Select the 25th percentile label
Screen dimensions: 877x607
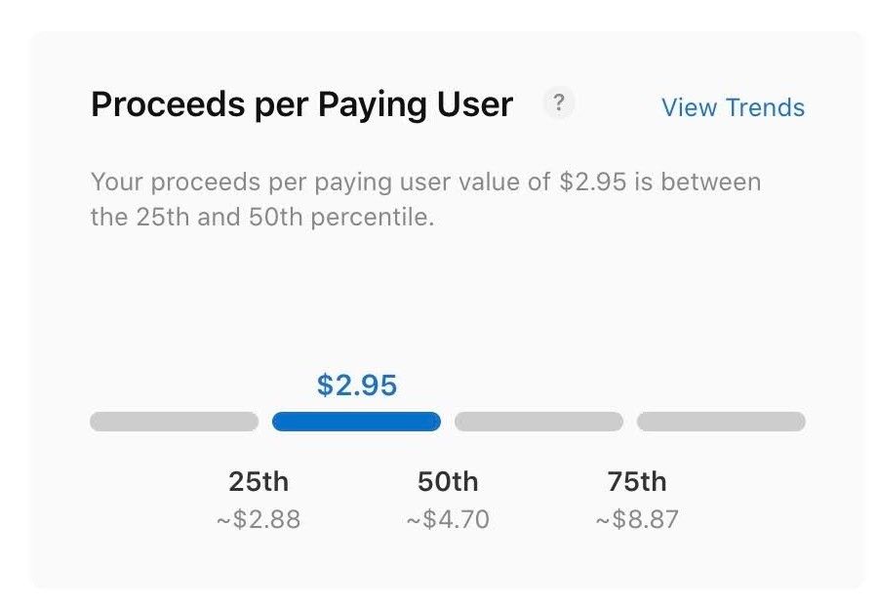click(259, 481)
